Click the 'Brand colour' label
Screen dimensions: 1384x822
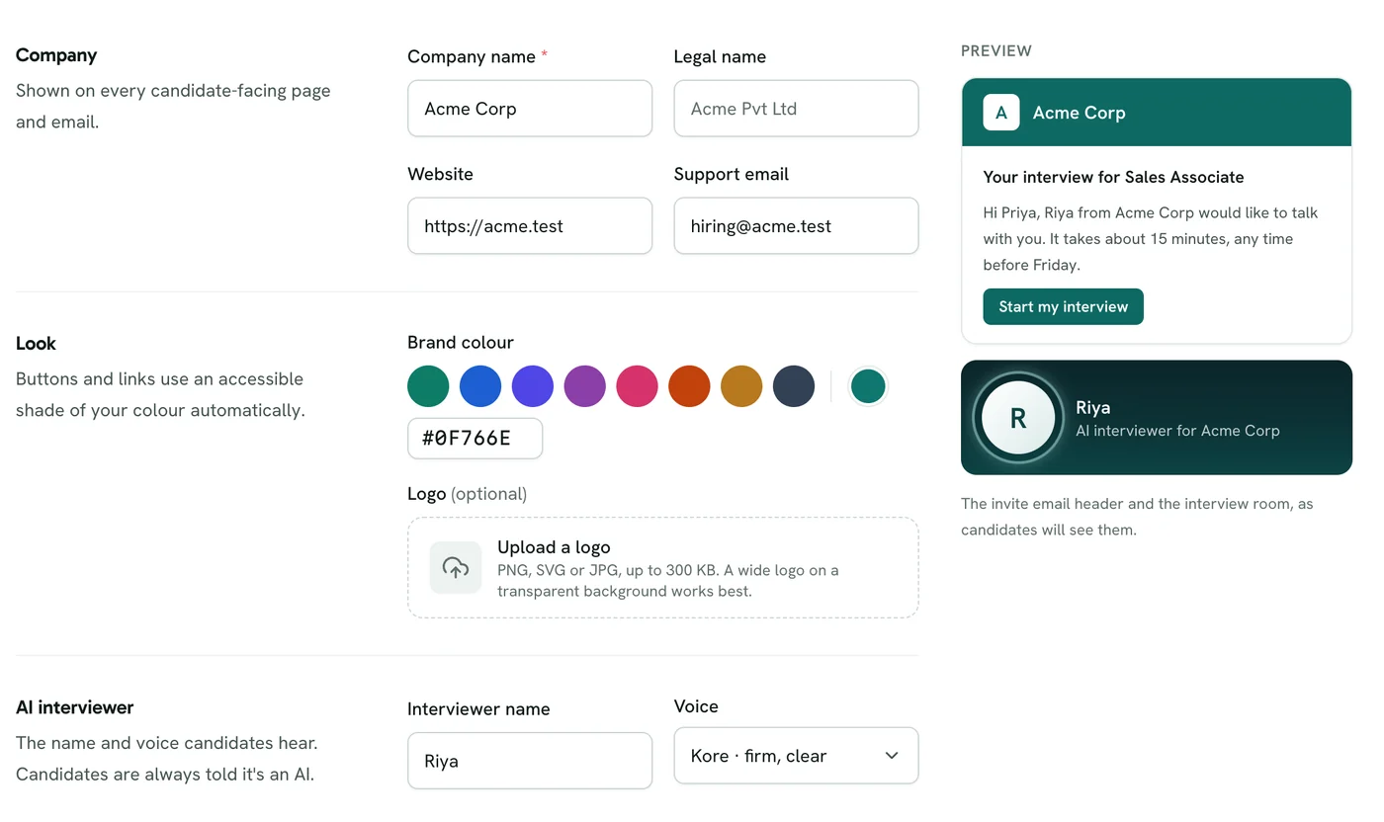pyautogui.click(x=461, y=343)
